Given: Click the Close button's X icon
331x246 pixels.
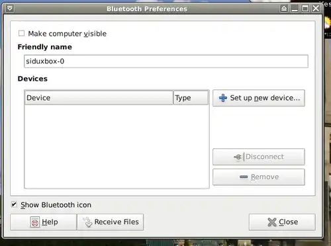Looking at the screenshot, I should click(272, 222).
